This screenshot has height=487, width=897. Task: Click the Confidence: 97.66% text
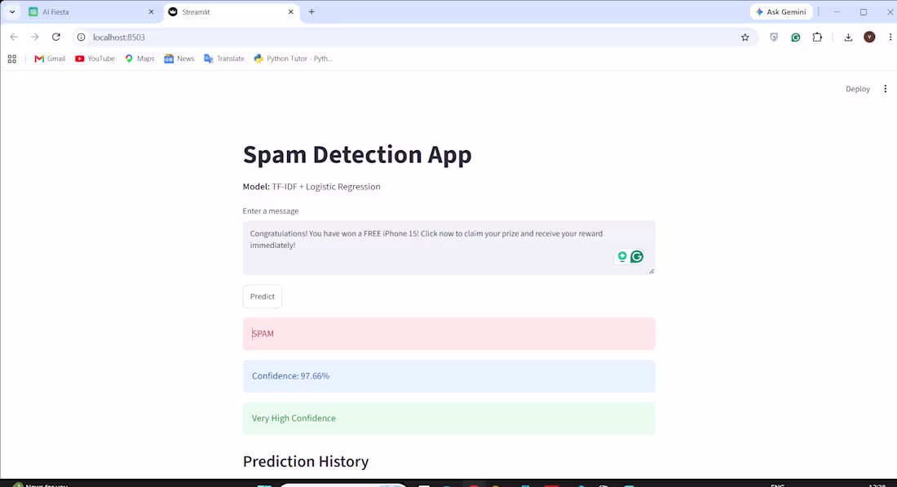(x=290, y=376)
